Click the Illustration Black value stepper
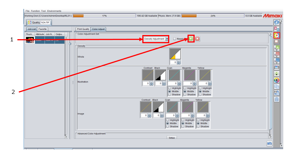This screenshot has height=158, width=297. (x=164, y=83)
